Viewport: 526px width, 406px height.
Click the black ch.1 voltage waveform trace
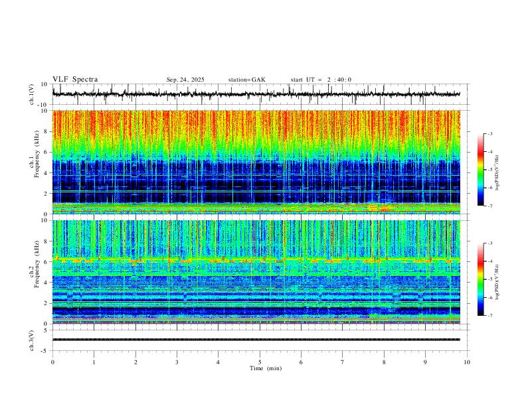click(256, 94)
